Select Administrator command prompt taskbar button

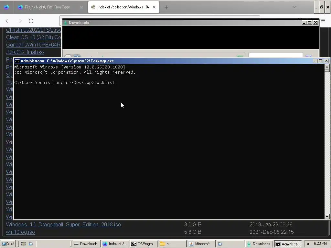tap(288, 244)
